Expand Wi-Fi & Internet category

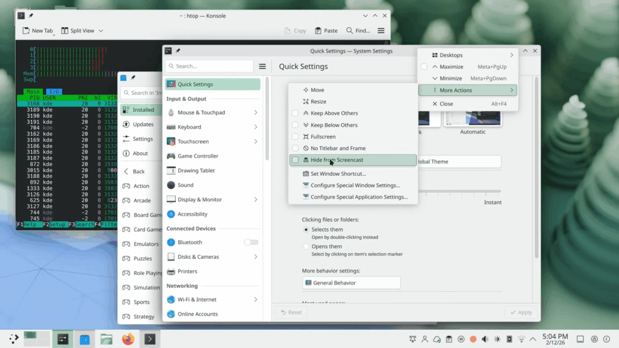point(213,300)
